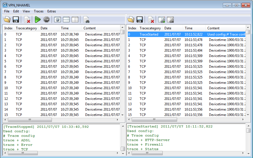This screenshot has width=253, height=158.
Task: Save the left pane trace
Action: pos(16,19)
